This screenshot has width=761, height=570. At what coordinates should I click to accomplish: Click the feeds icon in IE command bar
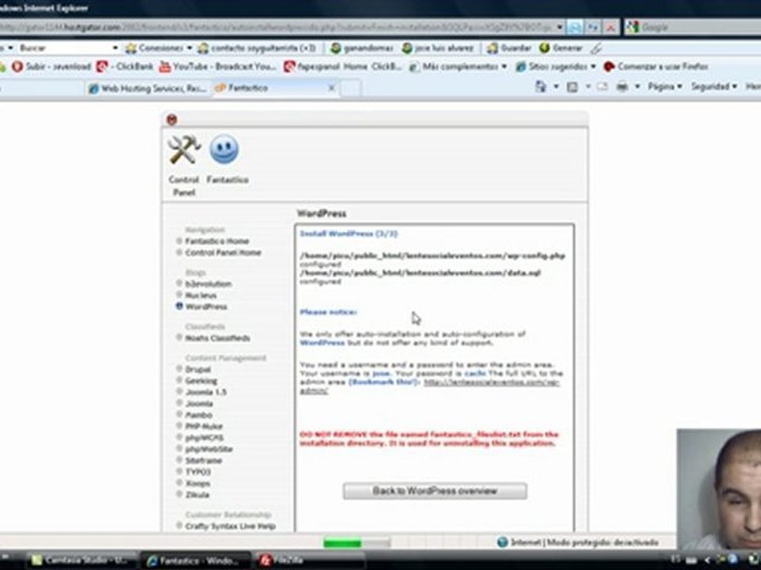click(572, 87)
